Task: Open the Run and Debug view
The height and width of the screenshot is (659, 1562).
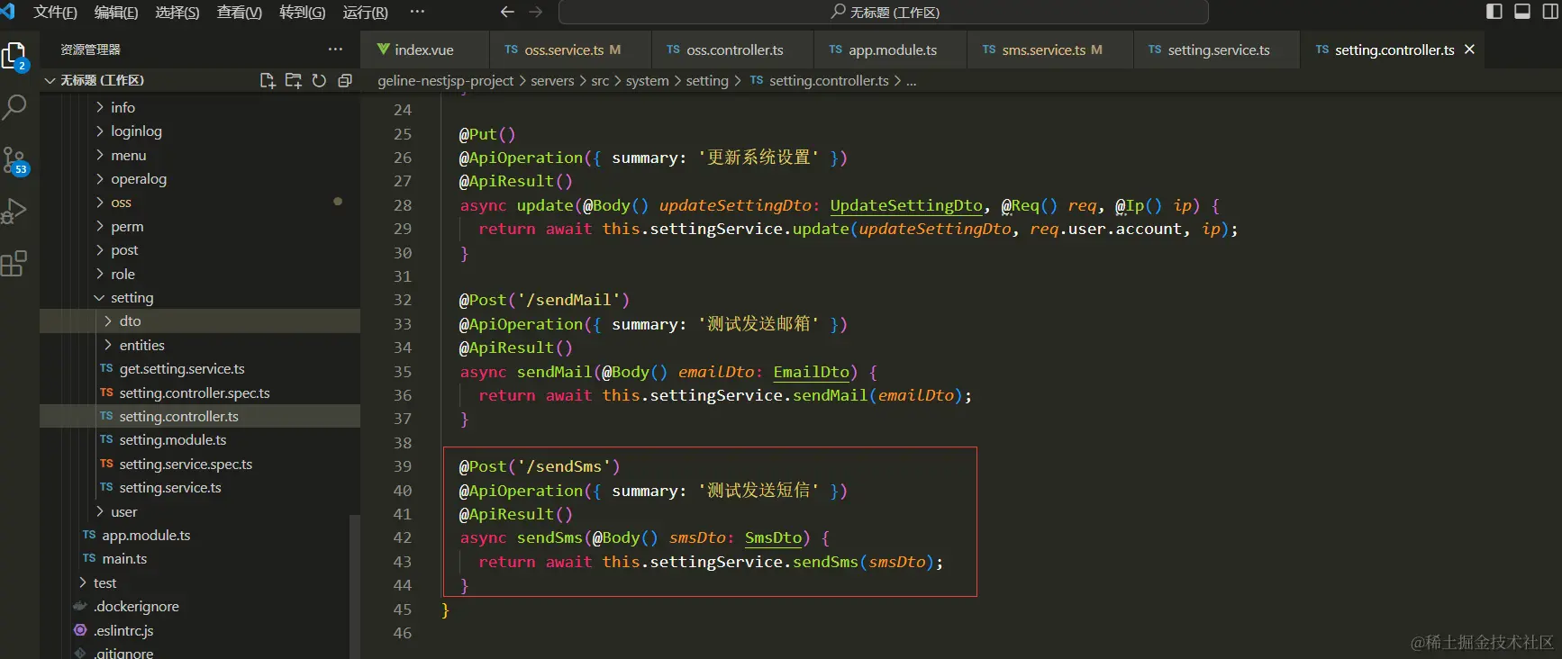Action: coord(15,211)
